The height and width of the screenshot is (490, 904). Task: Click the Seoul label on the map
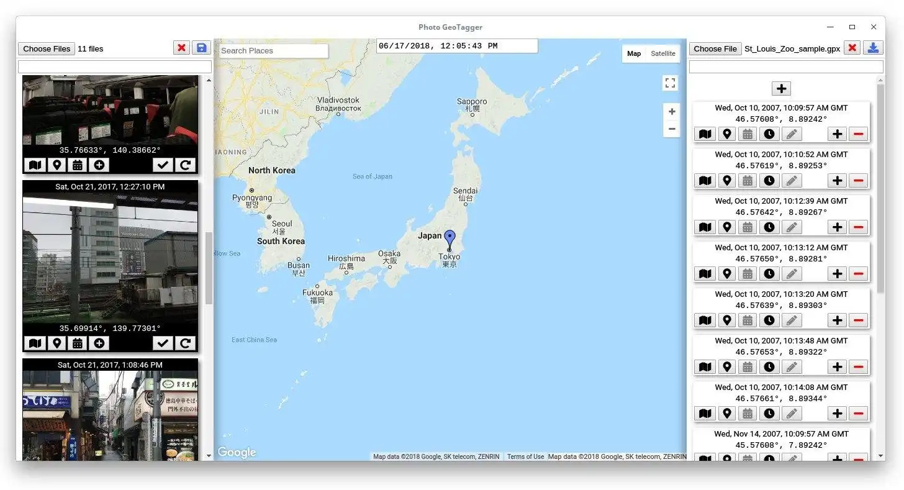(282, 227)
